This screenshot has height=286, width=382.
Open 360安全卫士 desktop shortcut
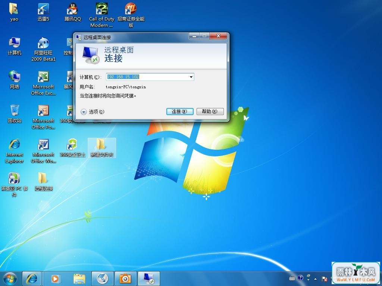(x=72, y=148)
